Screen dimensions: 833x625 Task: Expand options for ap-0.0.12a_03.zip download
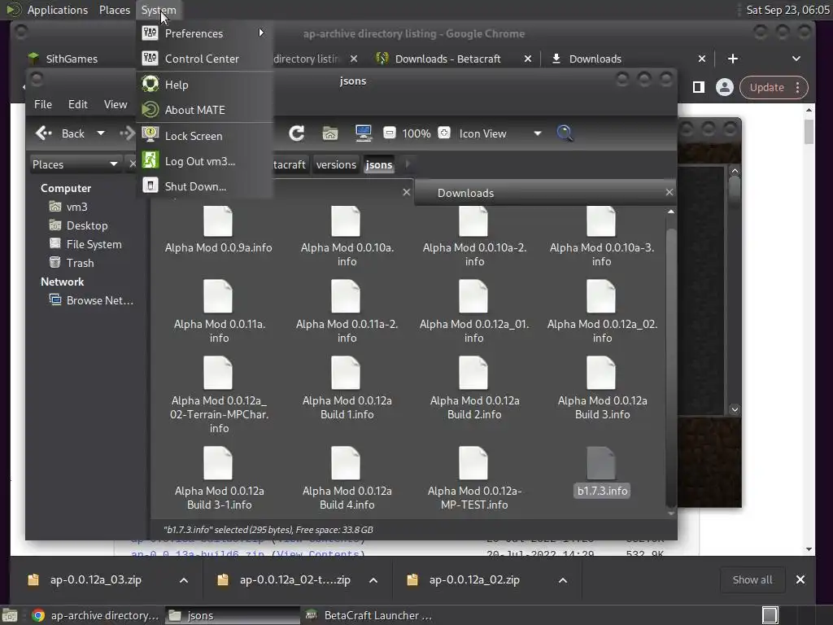184,580
